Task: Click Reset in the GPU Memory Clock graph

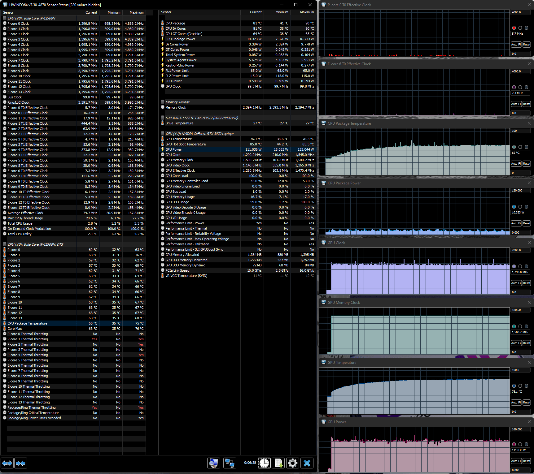Action: [x=527, y=343]
